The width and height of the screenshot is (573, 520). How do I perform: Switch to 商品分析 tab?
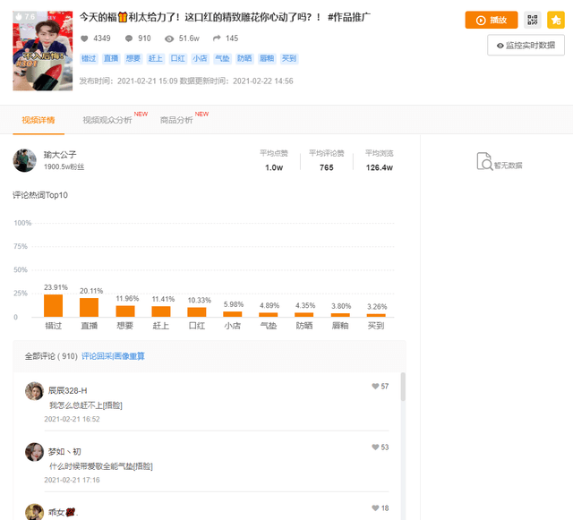176,120
